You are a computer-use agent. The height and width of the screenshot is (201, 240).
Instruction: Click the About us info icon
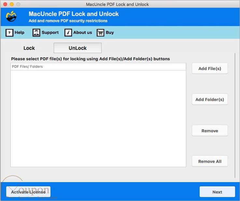(x=68, y=33)
